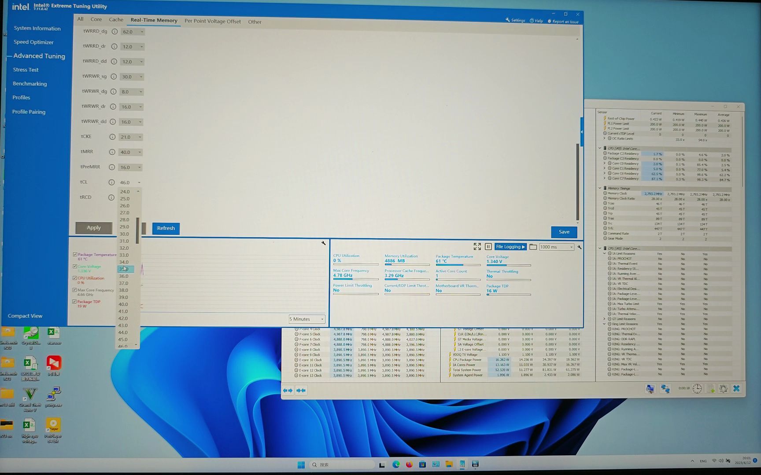Image resolution: width=761 pixels, height=475 pixels.
Task: Open the tWRWR_sg value dropdown
Action: tap(132, 77)
